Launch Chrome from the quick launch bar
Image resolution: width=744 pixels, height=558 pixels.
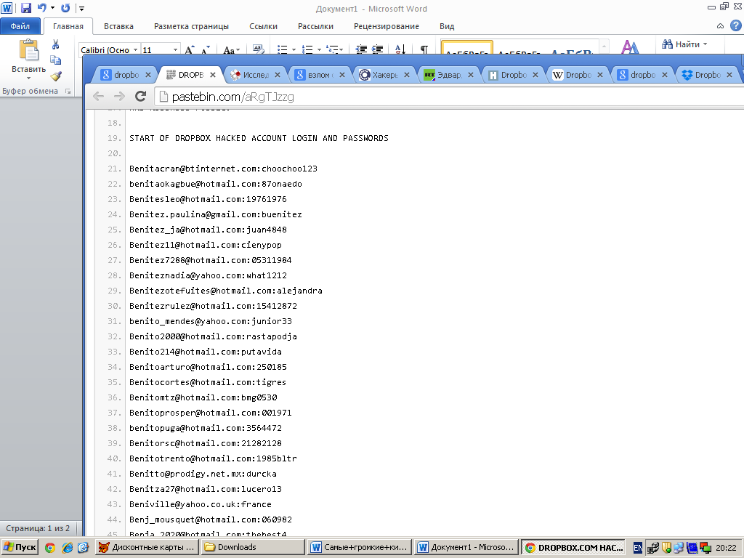click(x=50, y=548)
